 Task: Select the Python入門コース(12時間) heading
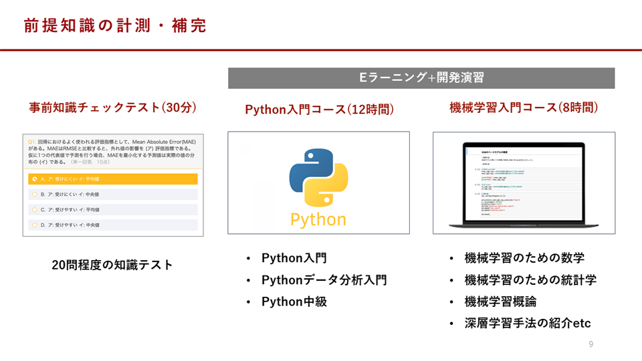[319, 109]
